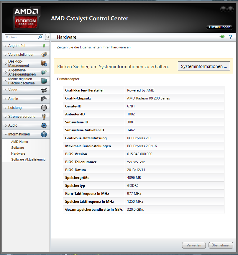Collapse the sidebar with the double-arrow button

tap(47, 37)
